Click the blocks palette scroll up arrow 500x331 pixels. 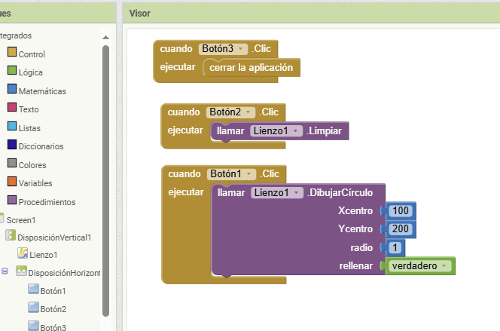[x=105, y=38]
